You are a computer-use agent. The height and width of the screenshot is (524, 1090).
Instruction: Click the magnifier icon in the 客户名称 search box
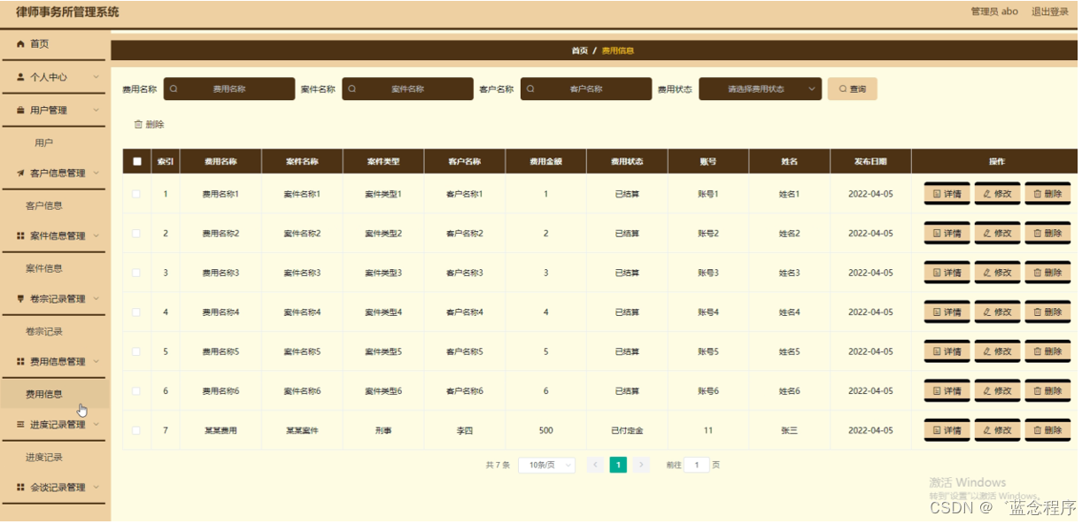[530, 89]
